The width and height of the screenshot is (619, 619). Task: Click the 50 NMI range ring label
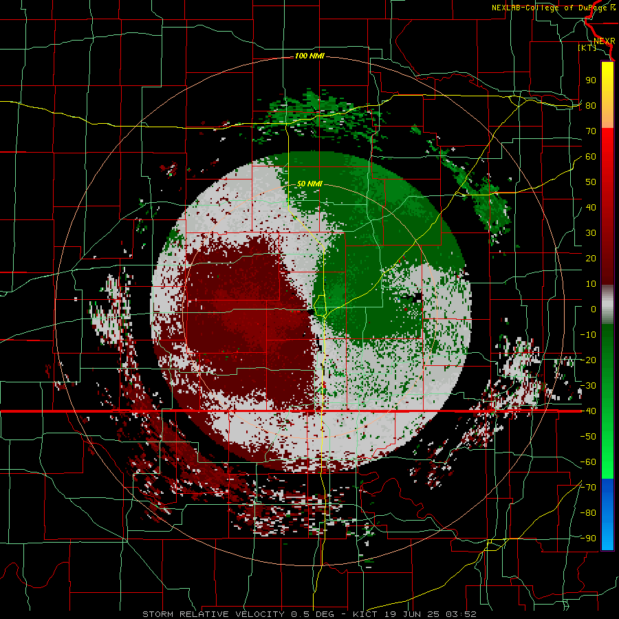[x=309, y=184]
